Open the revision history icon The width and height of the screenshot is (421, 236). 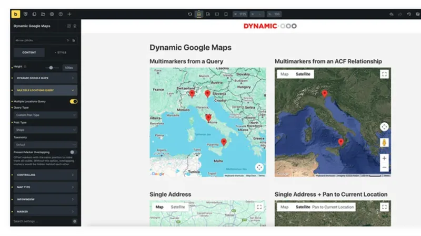pyautogui.click(x=409, y=14)
